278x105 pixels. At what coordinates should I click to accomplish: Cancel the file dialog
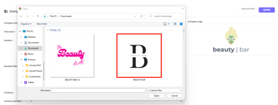[175, 96]
